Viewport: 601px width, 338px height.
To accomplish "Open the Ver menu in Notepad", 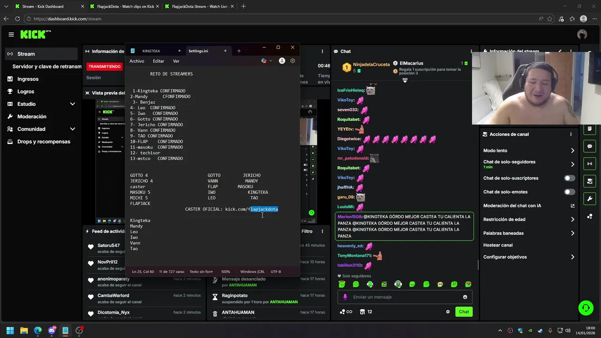I will 176,61.
